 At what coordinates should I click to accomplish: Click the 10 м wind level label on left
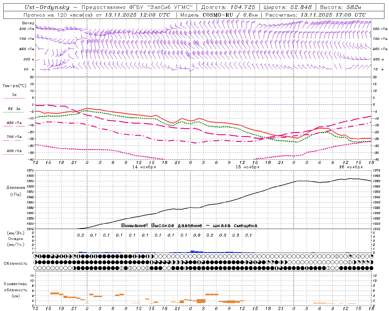[x=29, y=70]
